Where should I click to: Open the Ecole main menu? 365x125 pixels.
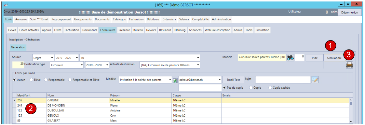pyautogui.click(x=8, y=19)
